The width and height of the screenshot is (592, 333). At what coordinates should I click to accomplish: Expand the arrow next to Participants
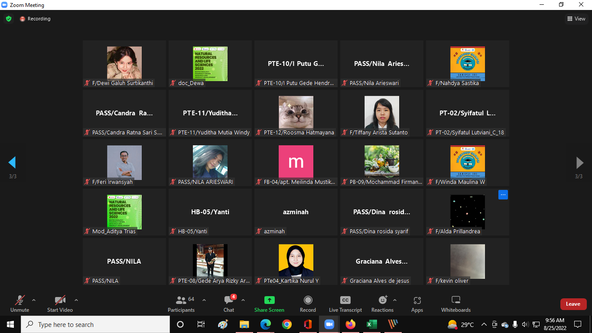click(x=204, y=300)
